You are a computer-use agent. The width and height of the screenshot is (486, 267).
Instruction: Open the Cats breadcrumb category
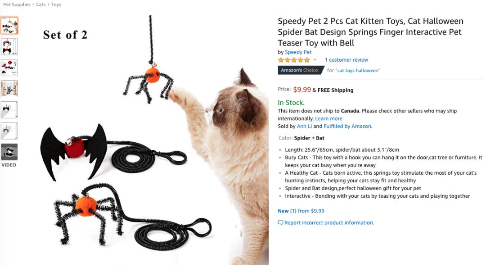pyautogui.click(x=41, y=5)
